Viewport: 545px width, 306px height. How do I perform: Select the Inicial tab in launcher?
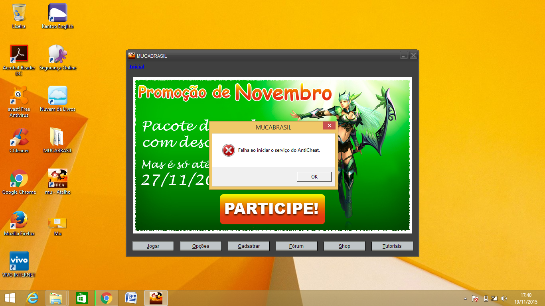(137, 67)
